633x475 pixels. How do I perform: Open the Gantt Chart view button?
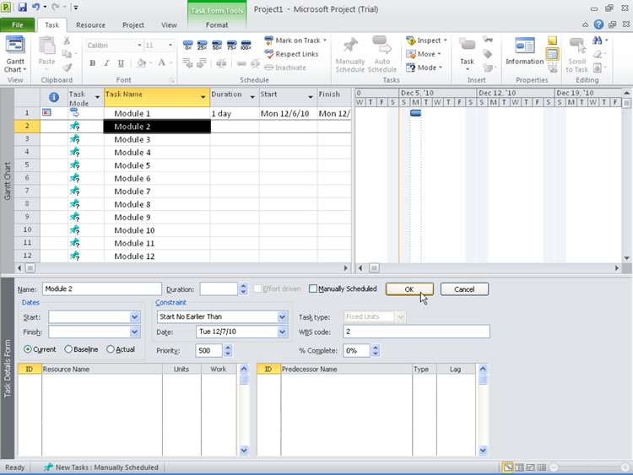click(15, 53)
